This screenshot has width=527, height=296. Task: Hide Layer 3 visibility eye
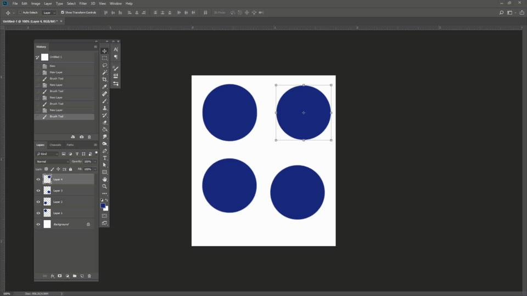pyautogui.click(x=38, y=191)
